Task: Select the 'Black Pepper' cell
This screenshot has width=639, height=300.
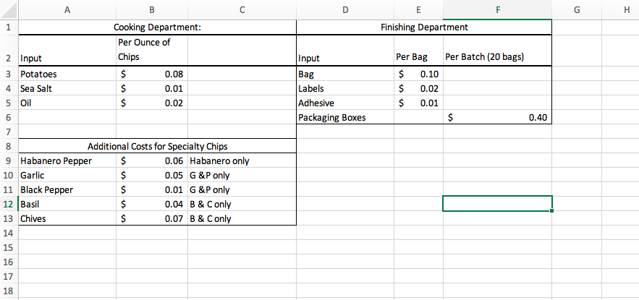Action: pyautogui.click(x=67, y=189)
